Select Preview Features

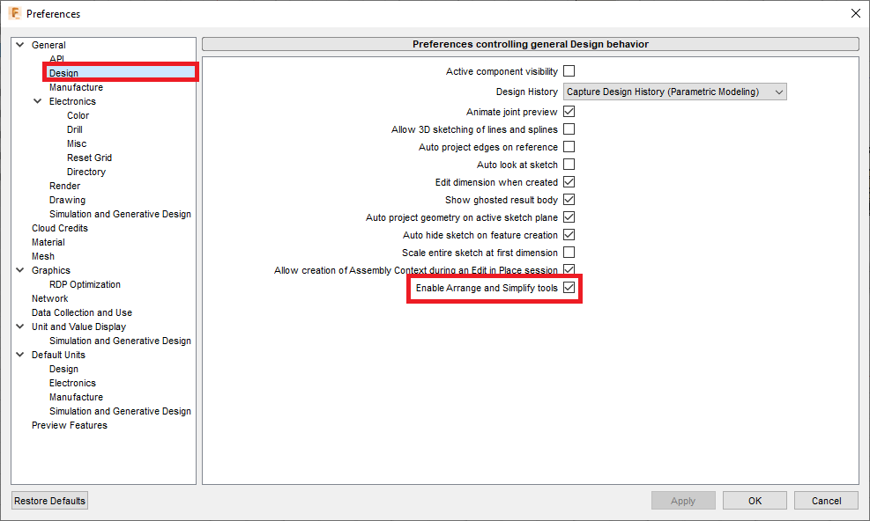click(x=69, y=424)
